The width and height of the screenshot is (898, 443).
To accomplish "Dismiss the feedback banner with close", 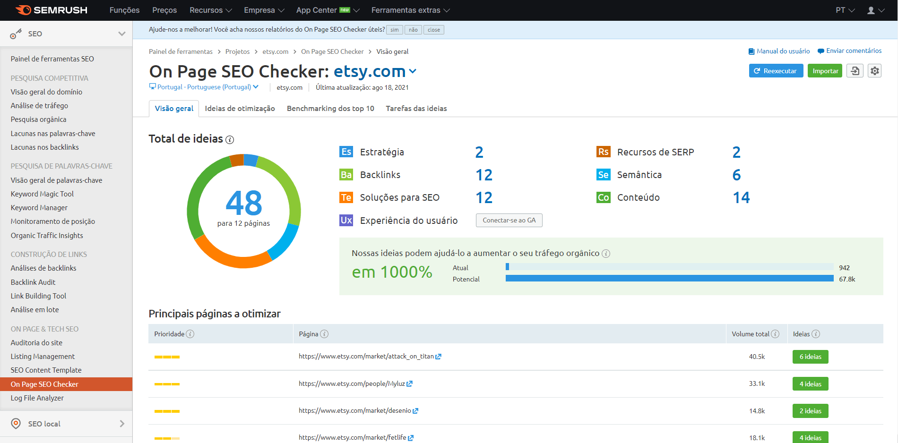I will (x=433, y=29).
